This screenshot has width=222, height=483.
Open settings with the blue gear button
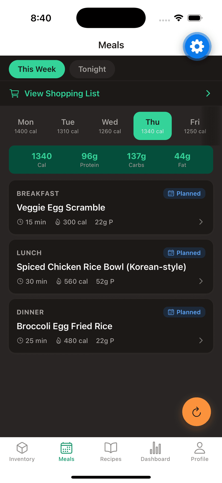pos(197,46)
